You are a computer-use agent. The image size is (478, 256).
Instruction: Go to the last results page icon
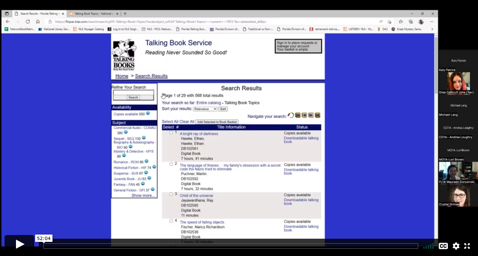click(x=317, y=115)
